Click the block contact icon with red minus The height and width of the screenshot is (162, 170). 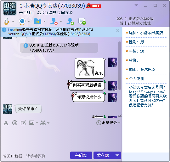pos(54,21)
